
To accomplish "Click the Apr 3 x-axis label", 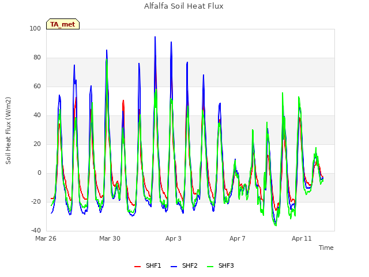I will [x=174, y=238].
